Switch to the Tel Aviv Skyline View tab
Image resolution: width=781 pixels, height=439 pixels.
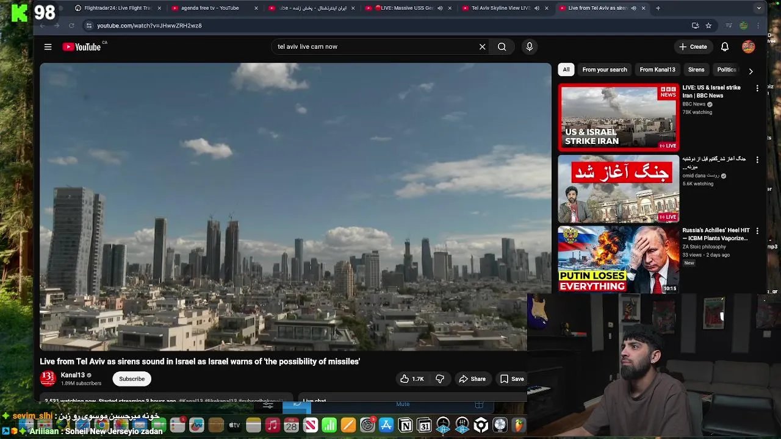(500, 8)
